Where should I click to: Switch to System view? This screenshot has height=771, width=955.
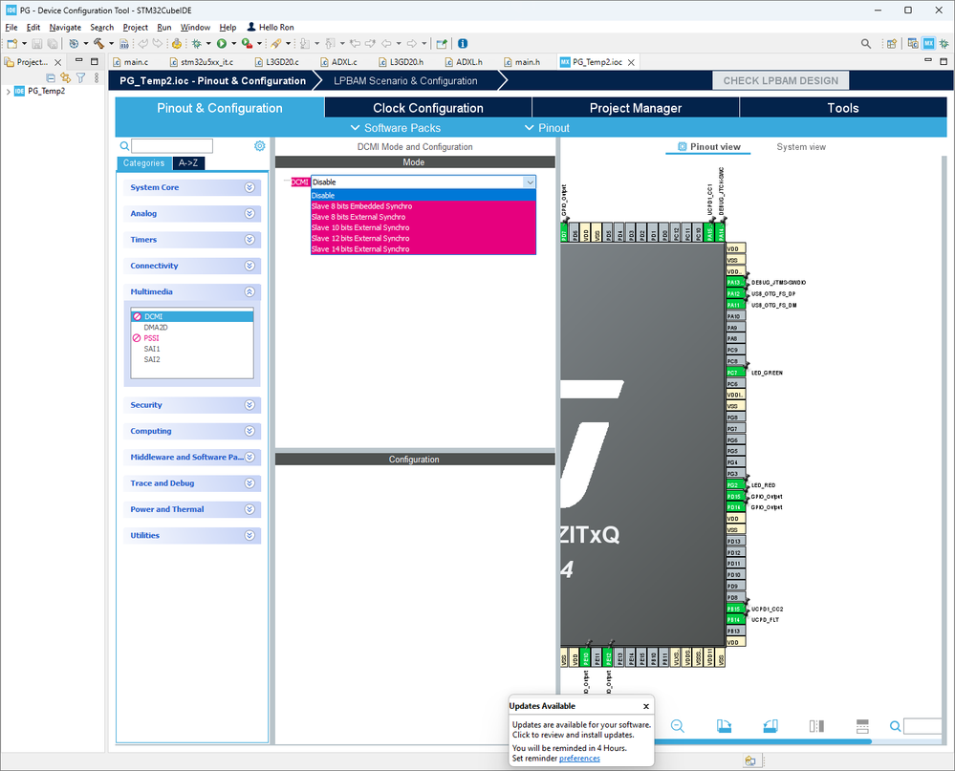801,147
